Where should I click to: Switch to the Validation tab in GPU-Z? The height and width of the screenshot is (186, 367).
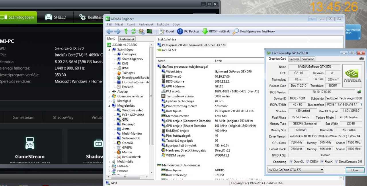308,59
